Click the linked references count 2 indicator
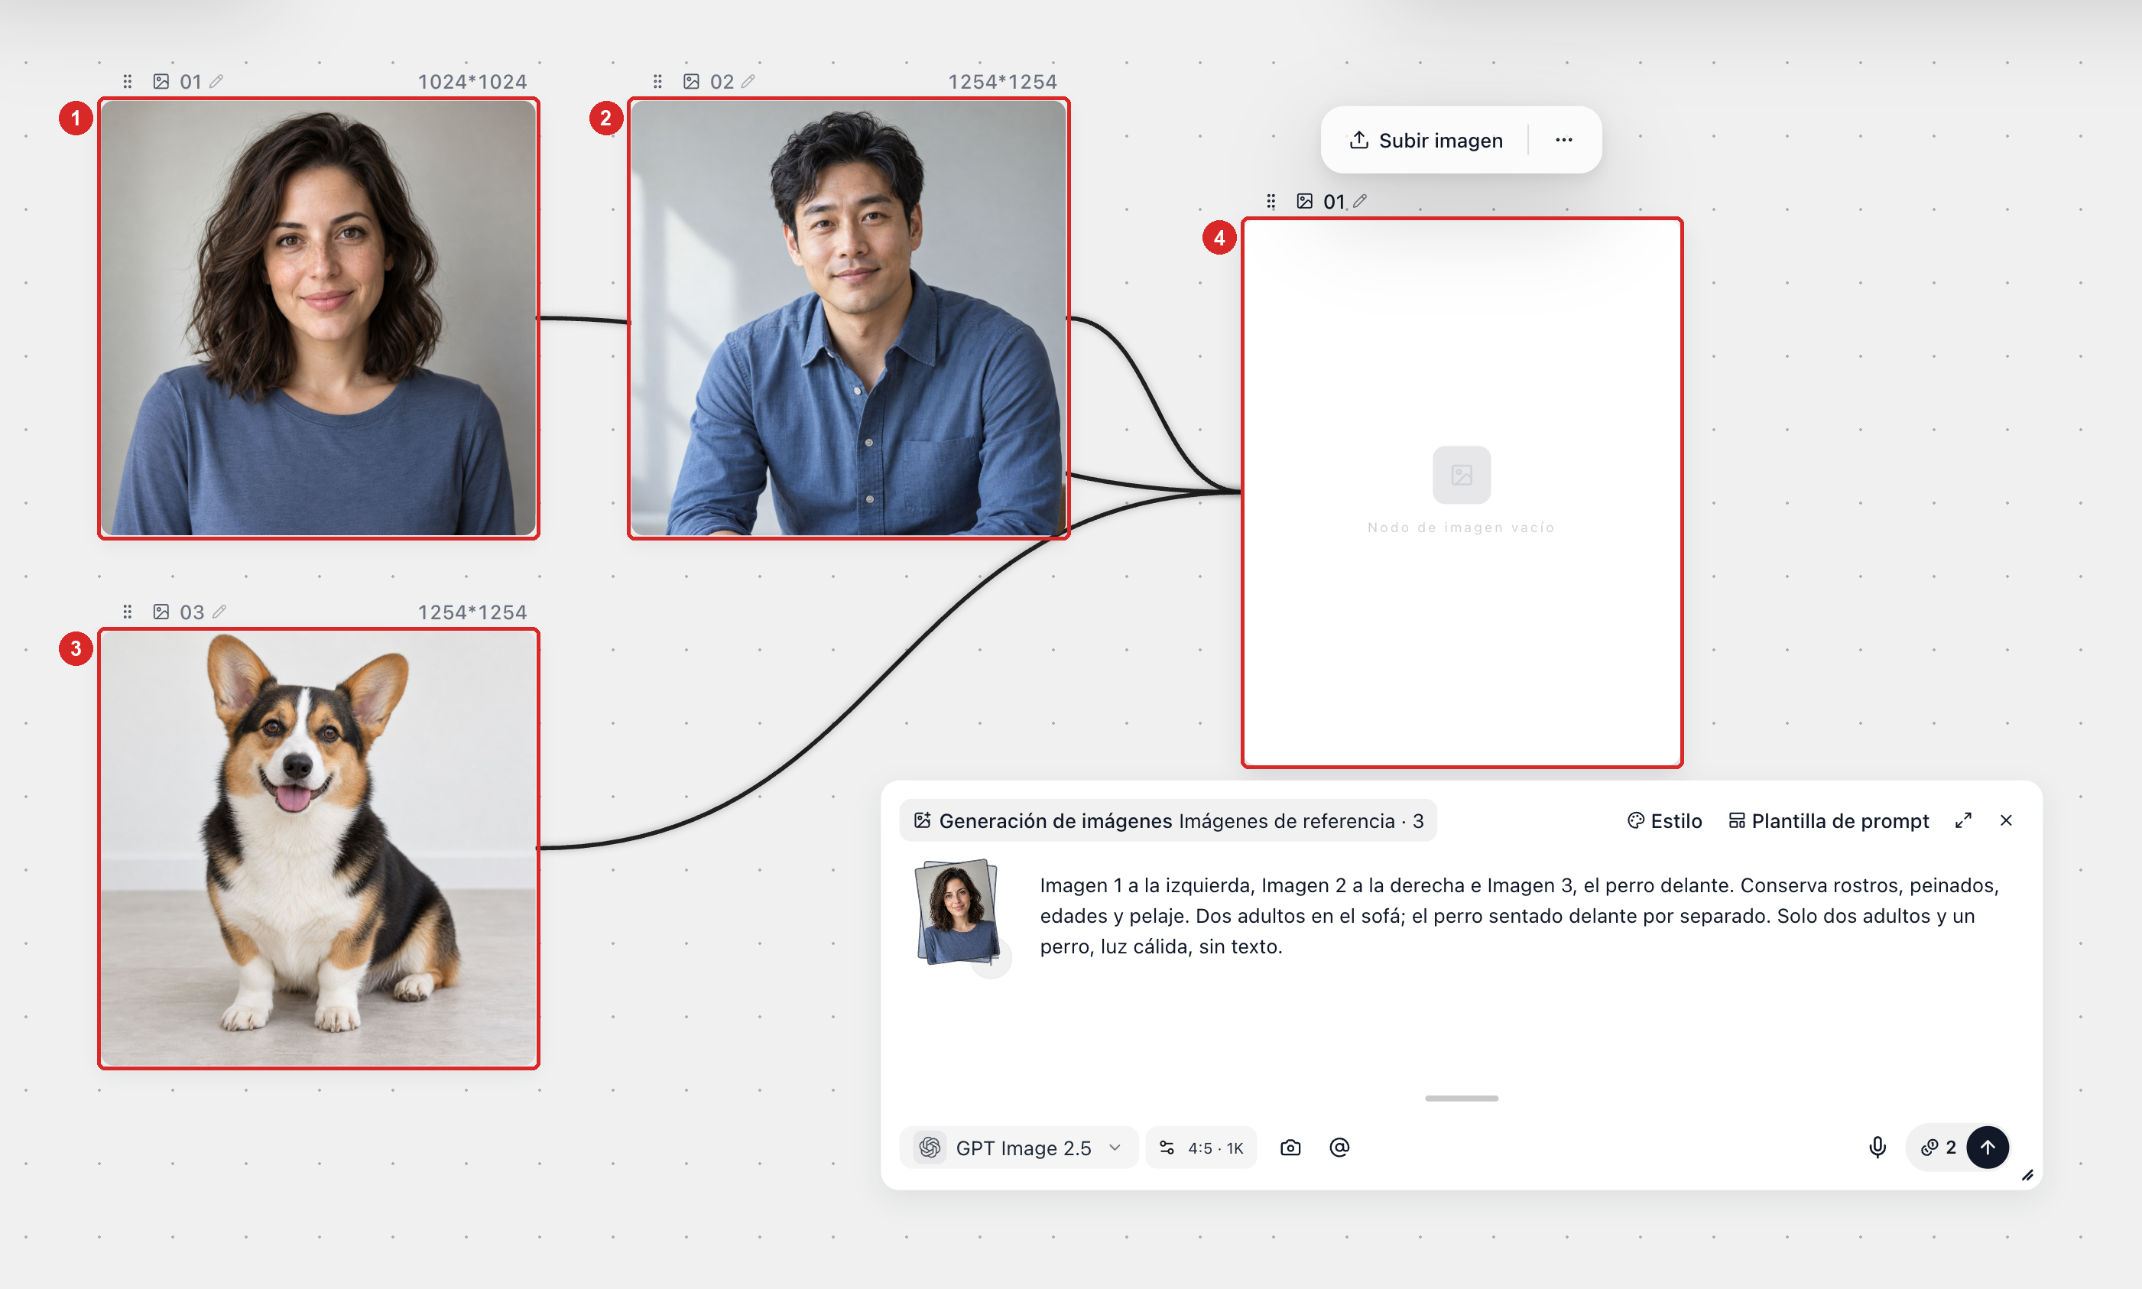 click(x=1939, y=1148)
